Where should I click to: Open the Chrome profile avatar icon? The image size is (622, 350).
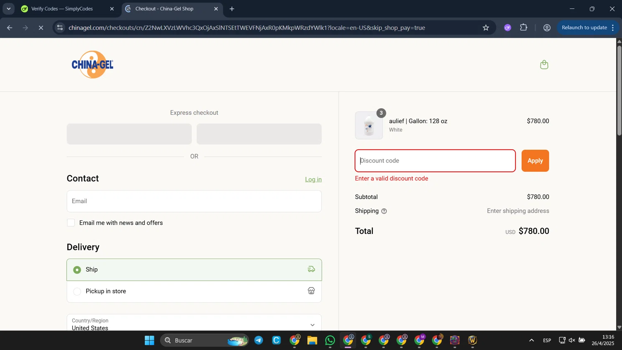(x=547, y=28)
